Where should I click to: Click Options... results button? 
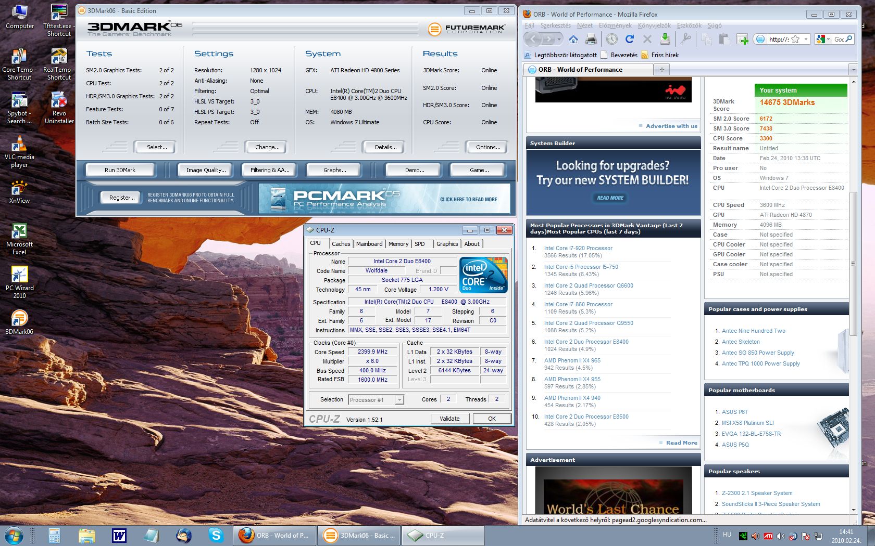point(486,147)
